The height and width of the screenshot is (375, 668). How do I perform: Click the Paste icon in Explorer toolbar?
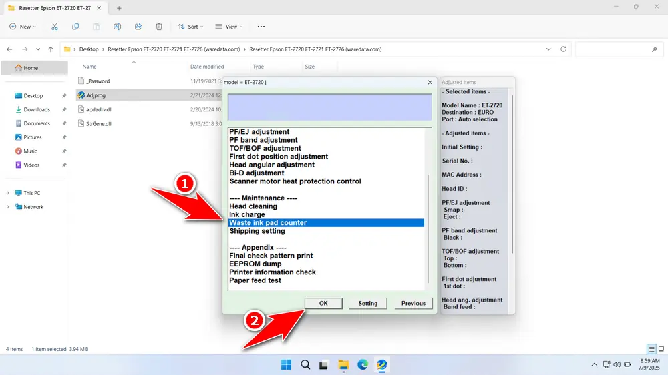(96, 27)
